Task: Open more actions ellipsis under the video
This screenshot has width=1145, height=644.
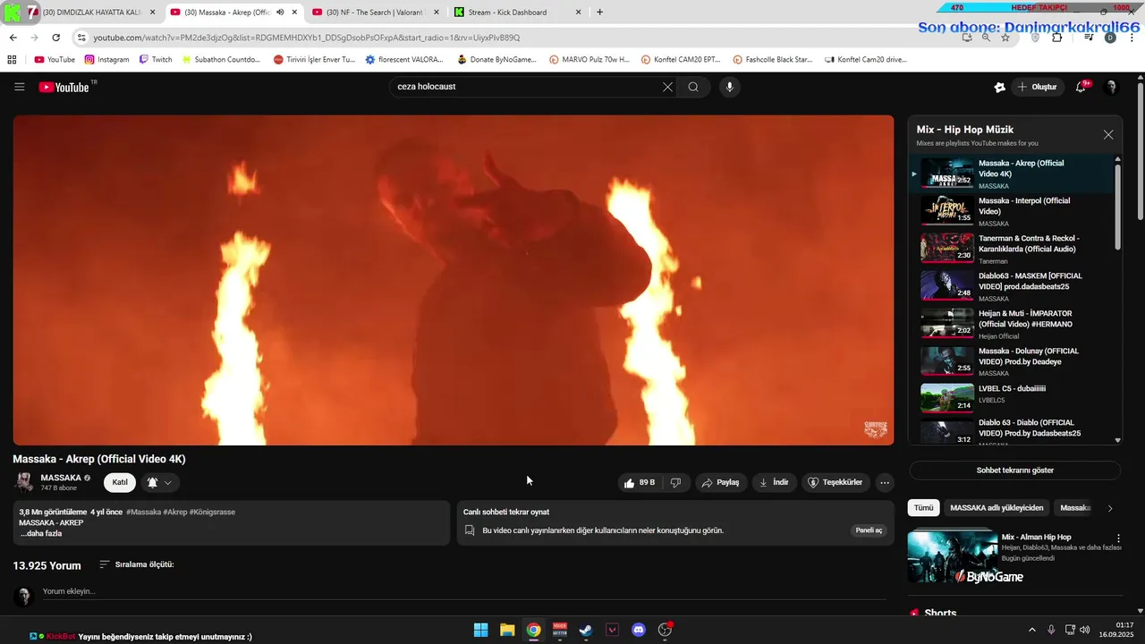Action: [x=885, y=482]
